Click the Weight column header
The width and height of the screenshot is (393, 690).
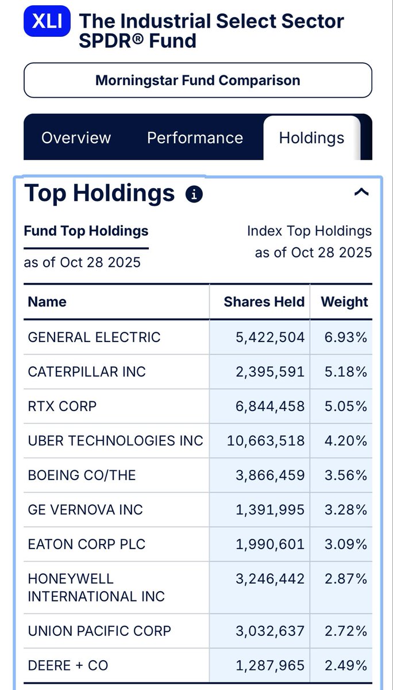344,302
